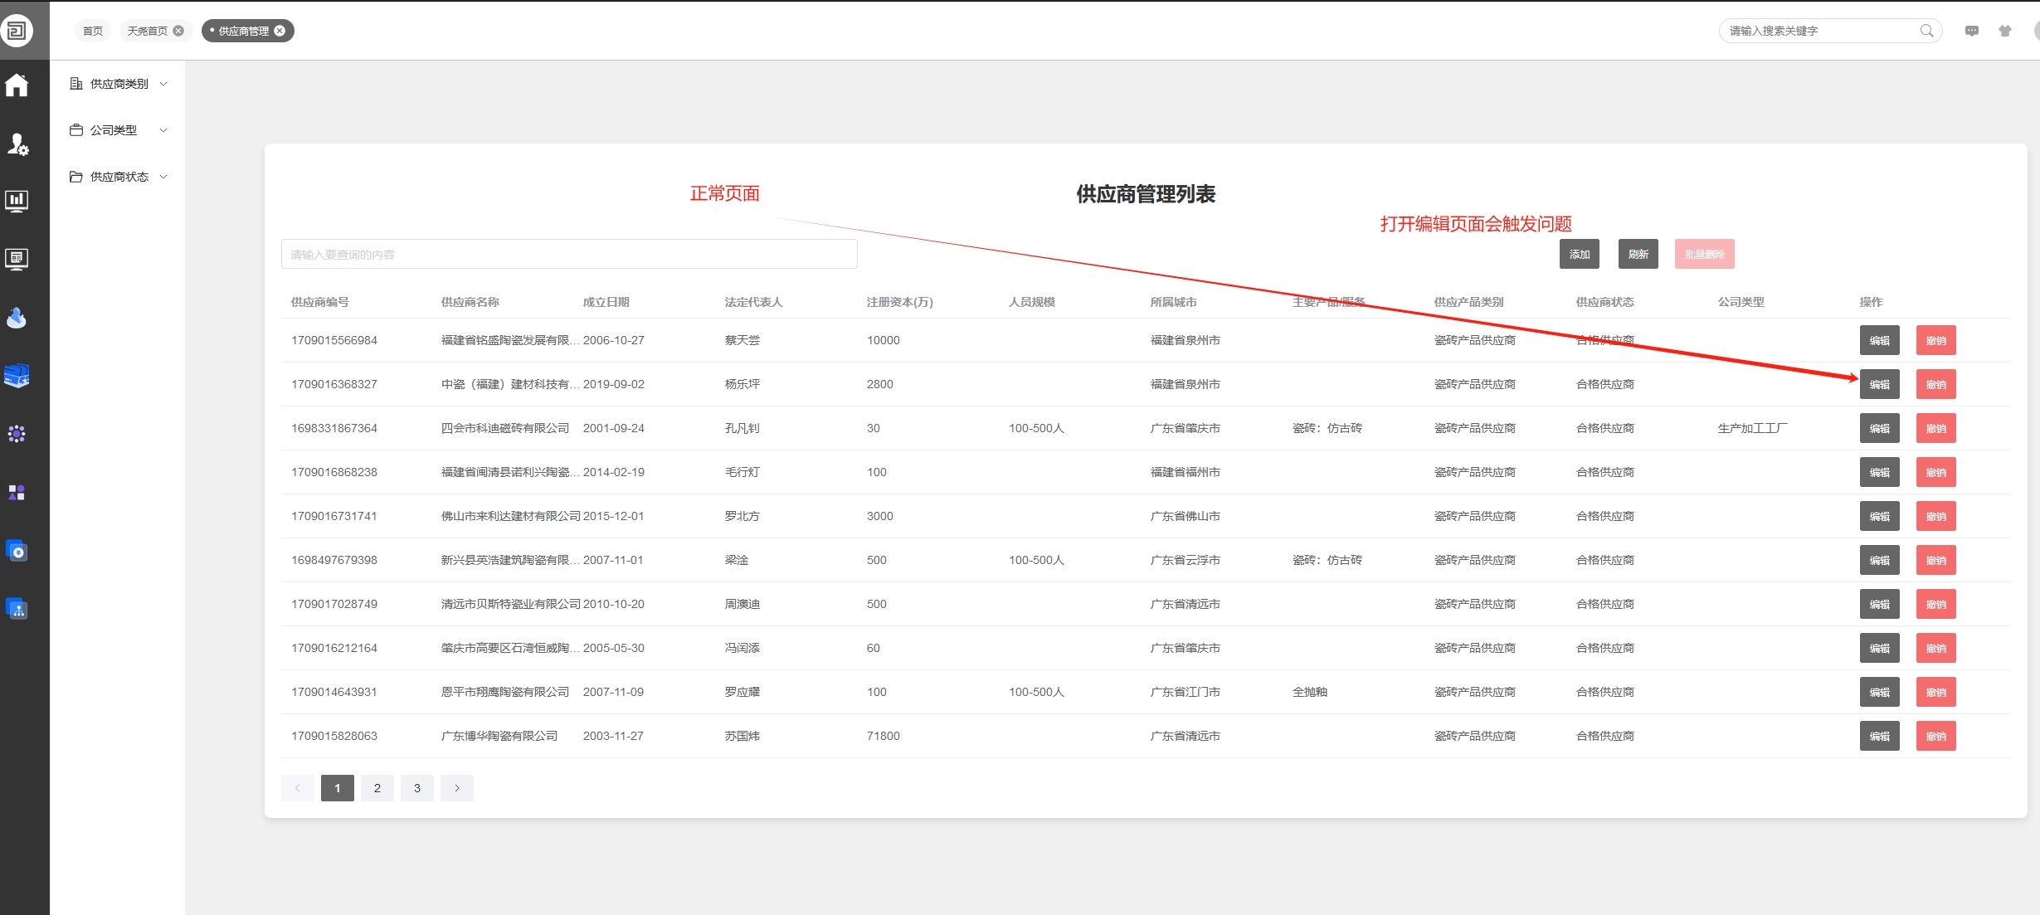Switch to the 天尧首页 tab
Viewport: 2040px width, 915px height.
(147, 31)
